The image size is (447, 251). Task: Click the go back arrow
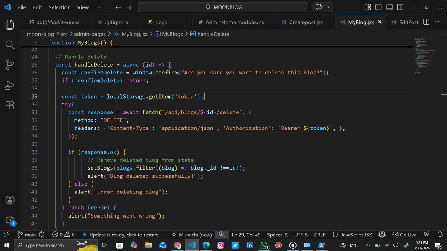[x=118, y=7]
